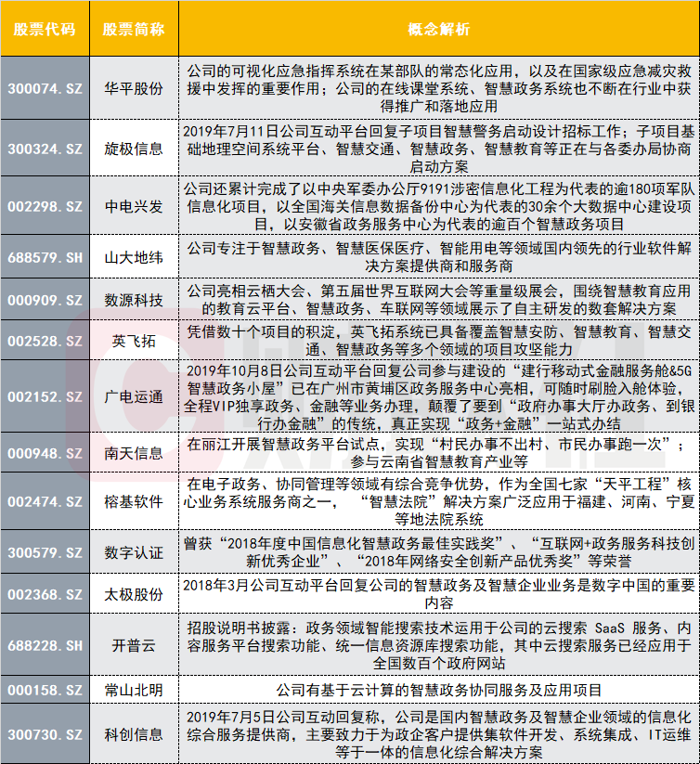Select stock code 688228.SH
The width and height of the screenshot is (700, 764).
point(45,645)
